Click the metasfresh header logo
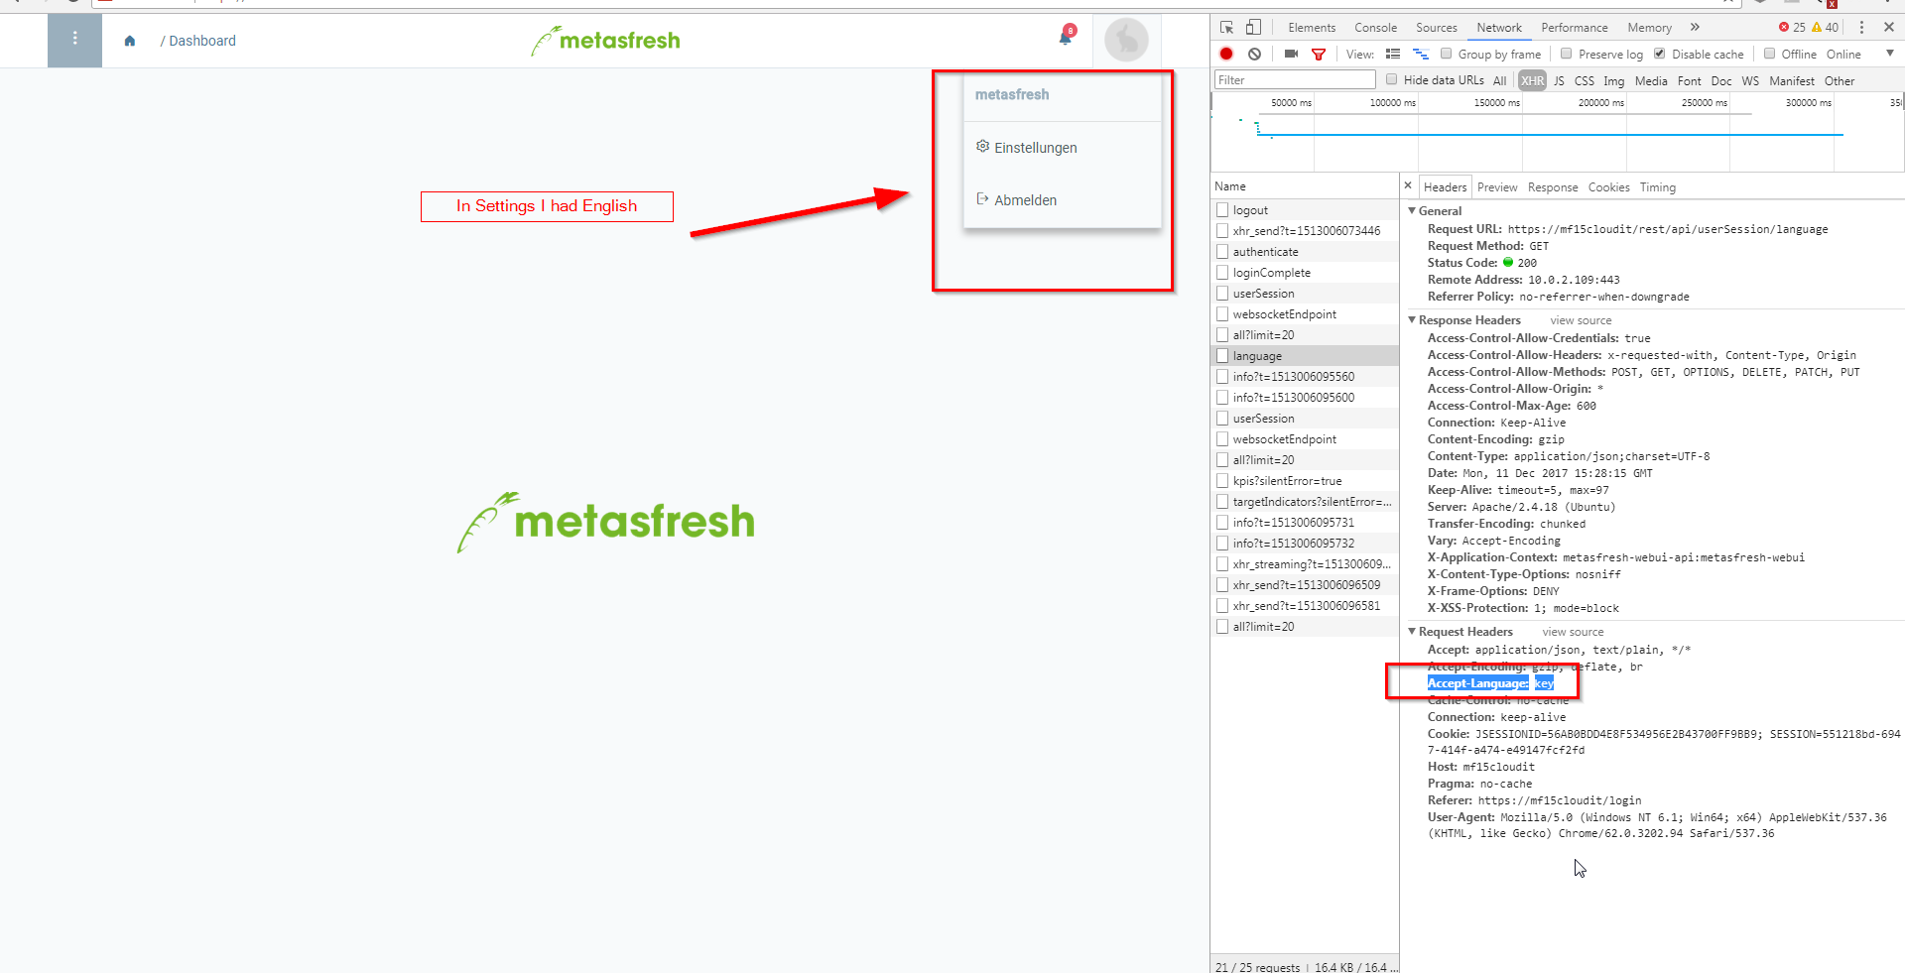1905x973 pixels. (x=605, y=40)
